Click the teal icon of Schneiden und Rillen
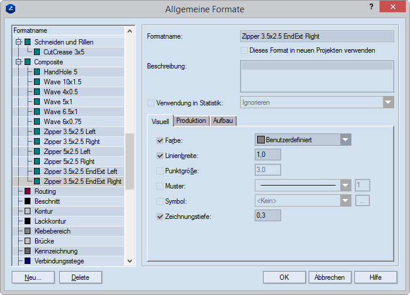 [x=28, y=42]
